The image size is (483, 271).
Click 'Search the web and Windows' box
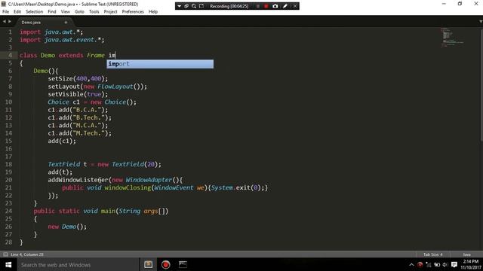point(78,264)
